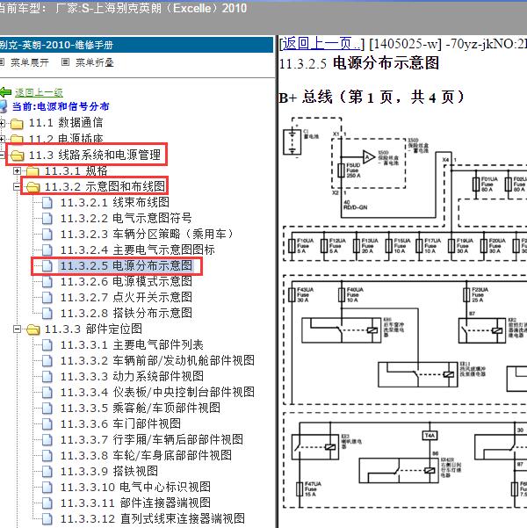
Task: Open 11.3.3.7 行李厢/车辆后部部件视图
Action: tap(152, 440)
